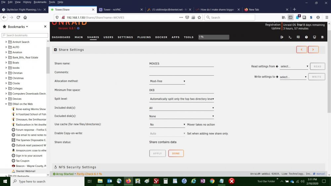Screen dimensions: 331x186
Task: Open the Excluded disk(s) dropdown
Action: pyautogui.click(x=181, y=116)
